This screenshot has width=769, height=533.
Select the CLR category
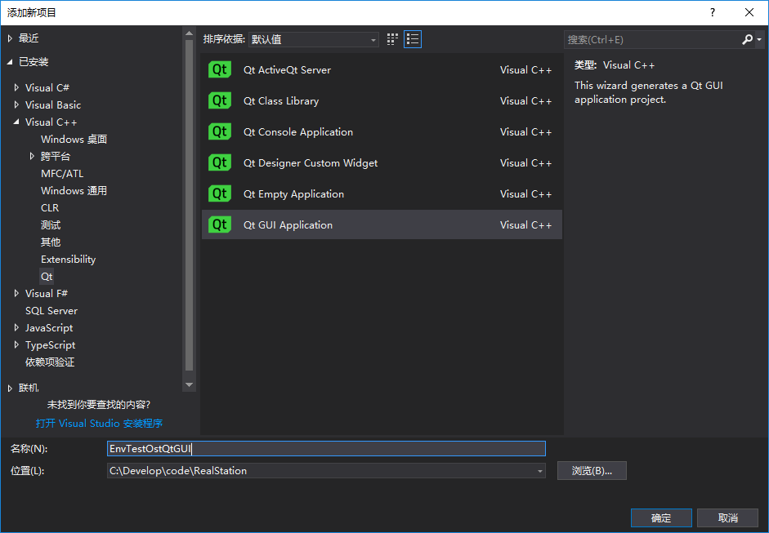50,207
